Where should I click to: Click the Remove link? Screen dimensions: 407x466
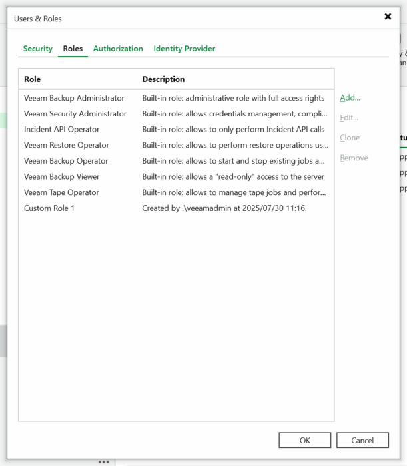354,158
